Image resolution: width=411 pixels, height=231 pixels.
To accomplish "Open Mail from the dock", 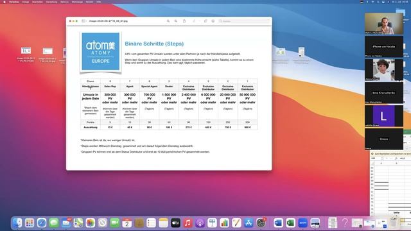I will [66, 223].
